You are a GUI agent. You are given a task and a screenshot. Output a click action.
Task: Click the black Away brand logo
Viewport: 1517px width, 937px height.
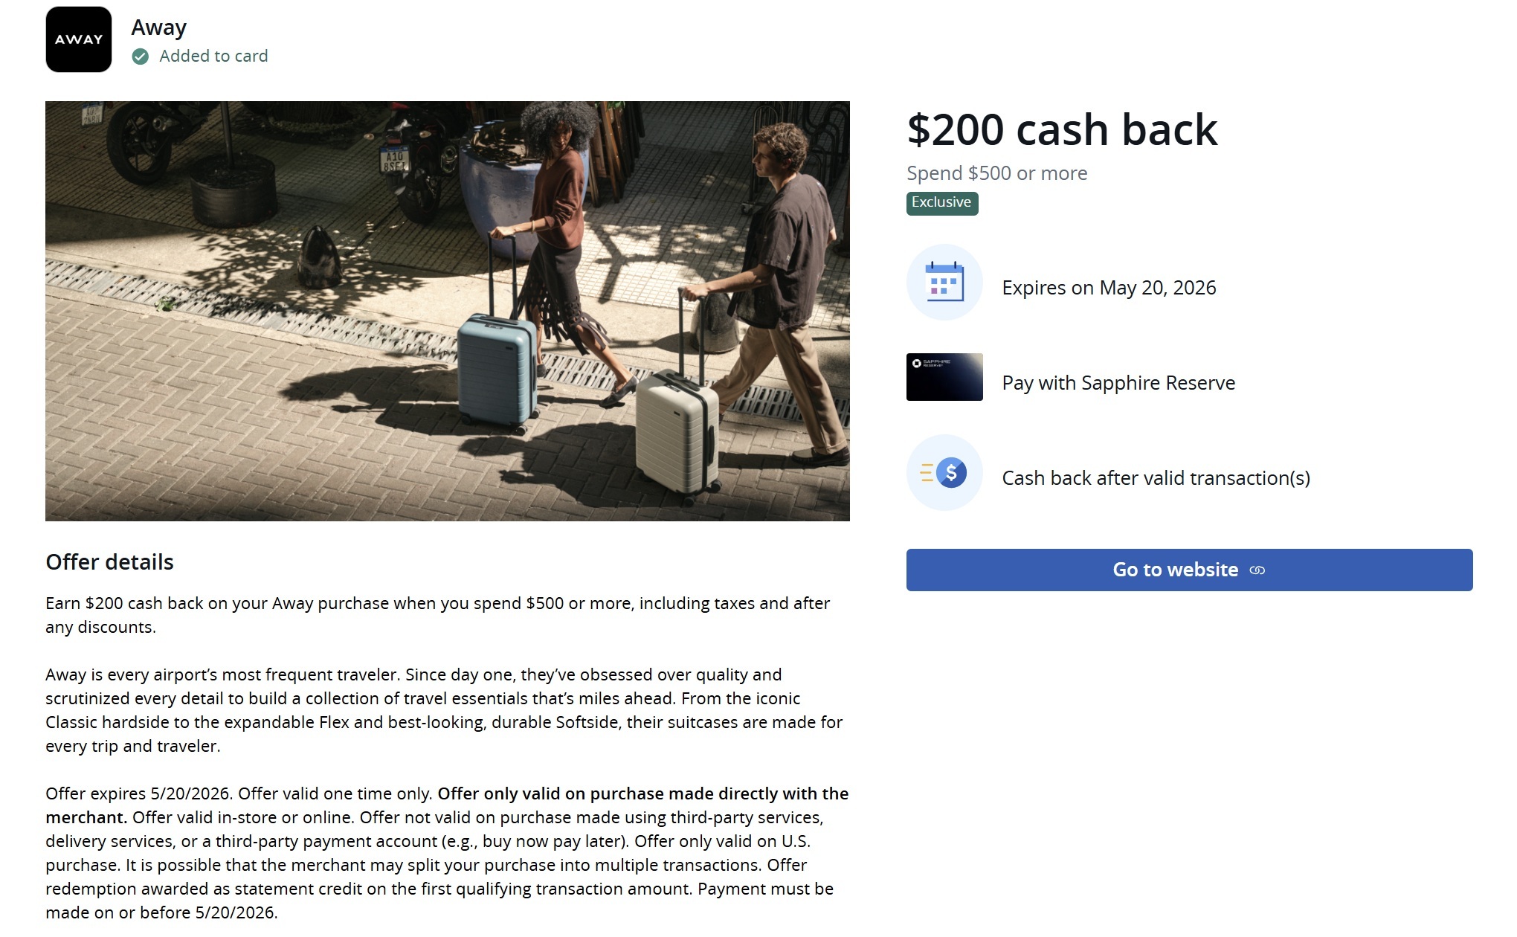pos(78,39)
